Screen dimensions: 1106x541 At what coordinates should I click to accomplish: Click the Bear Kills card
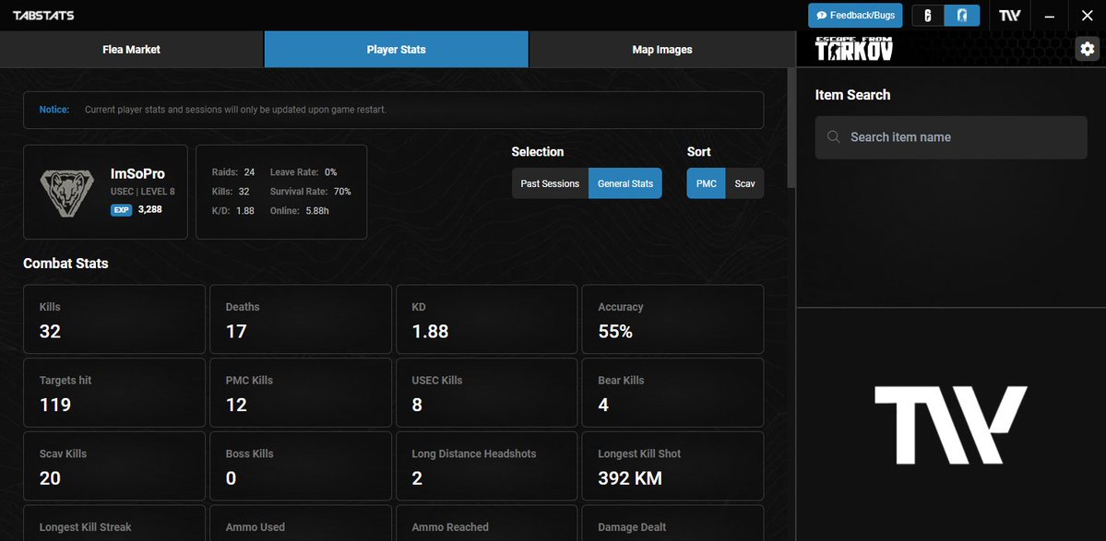coord(672,393)
